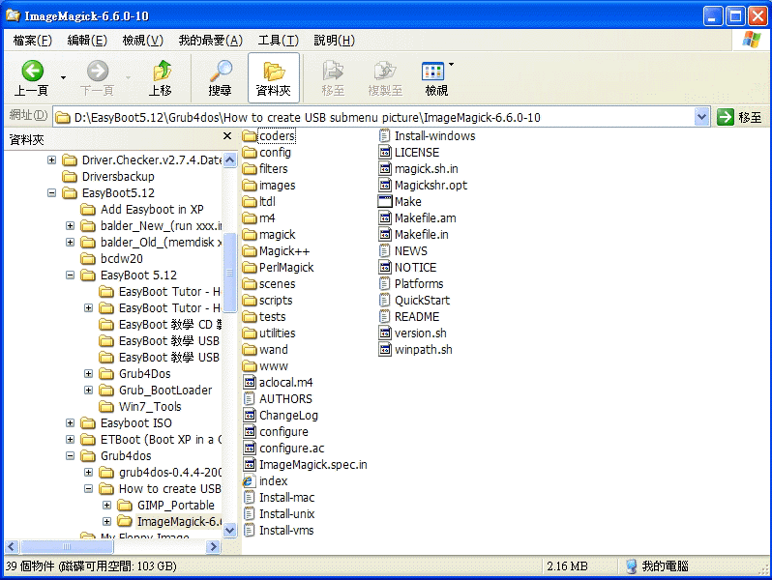Click the folder tree horizontal scrollbar thumb
Image resolution: width=772 pixels, height=580 pixels.
(x=67, y=546)
